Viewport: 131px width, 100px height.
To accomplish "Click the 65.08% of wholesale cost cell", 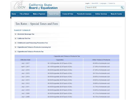I will (101, 63).
